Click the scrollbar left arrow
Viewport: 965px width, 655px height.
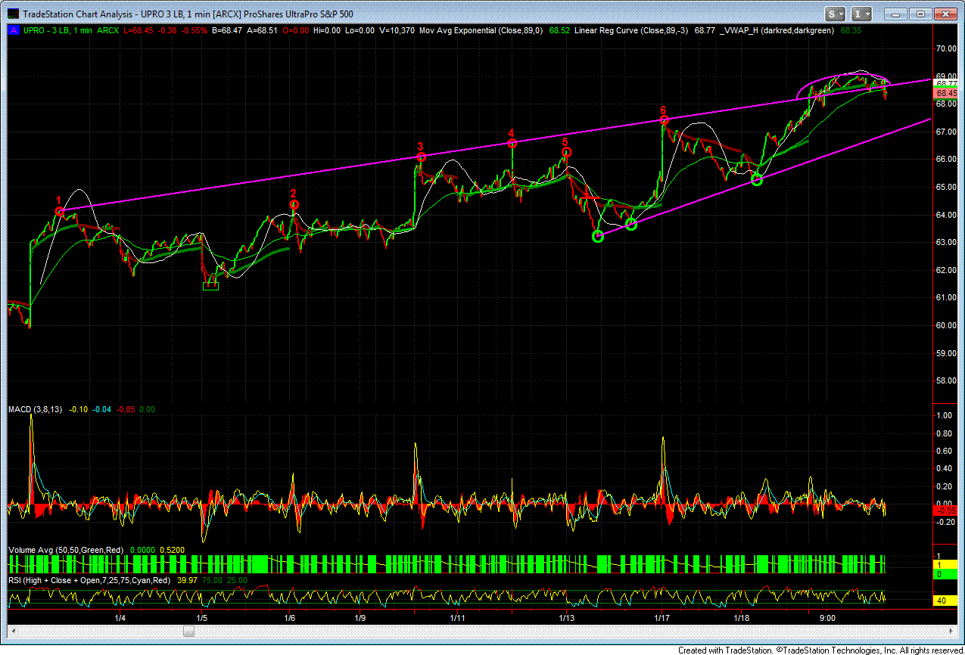[14, 631]
